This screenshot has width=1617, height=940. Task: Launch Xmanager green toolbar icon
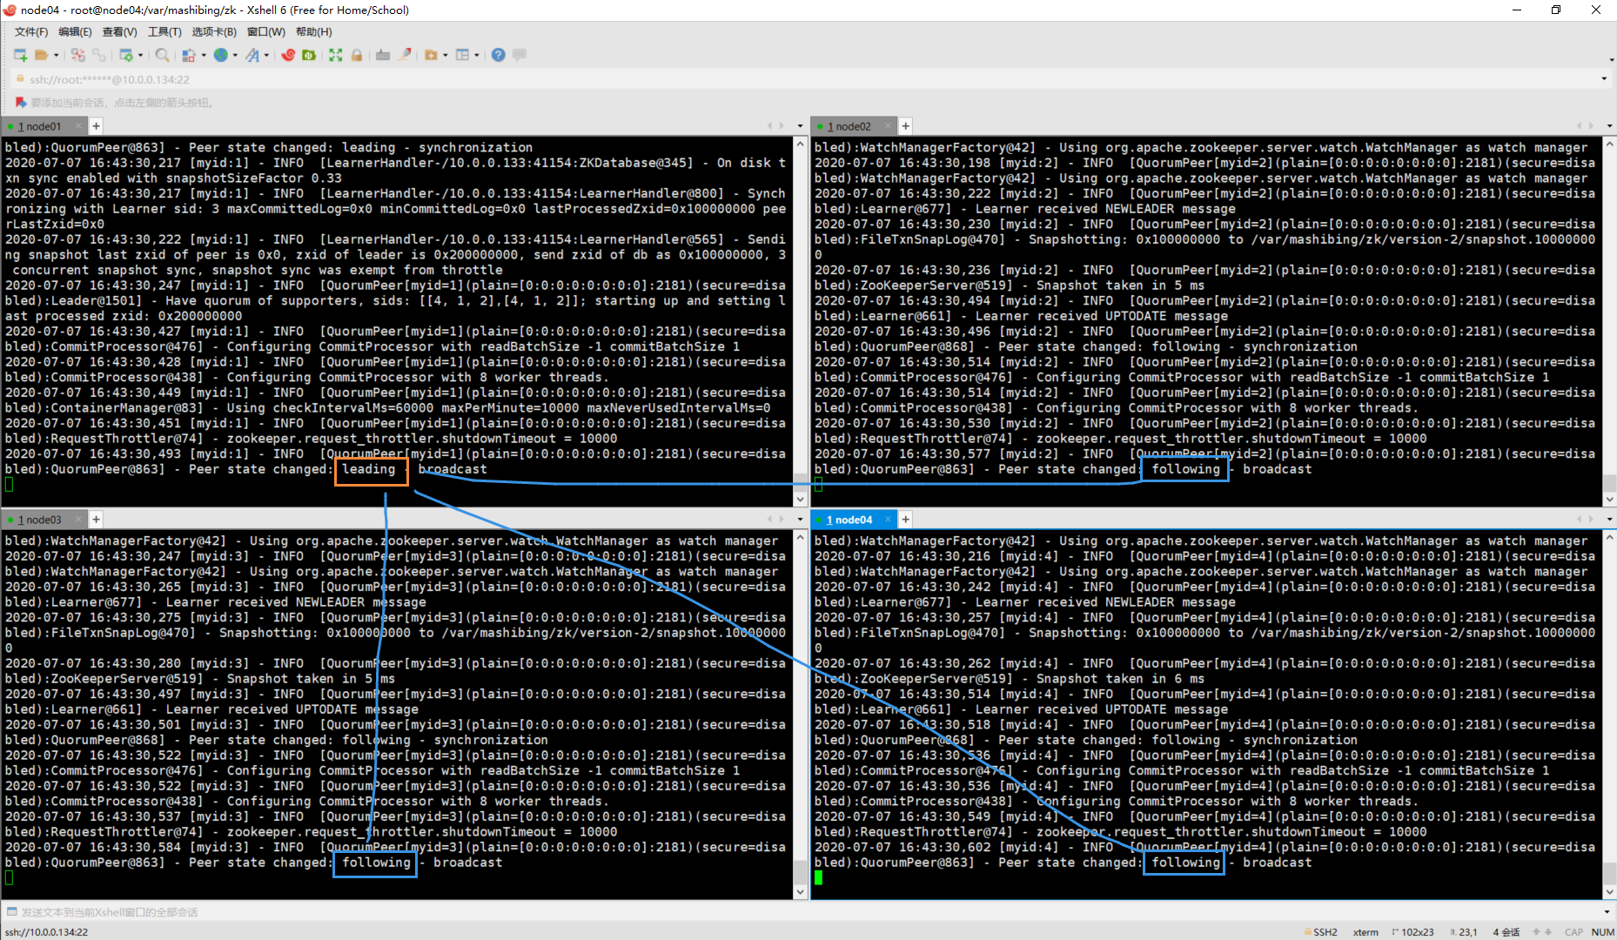click(309, 55)
